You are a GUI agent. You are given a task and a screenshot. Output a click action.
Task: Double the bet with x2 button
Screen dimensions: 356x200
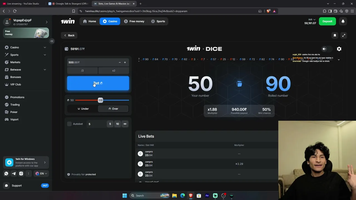tap(113, 71)
